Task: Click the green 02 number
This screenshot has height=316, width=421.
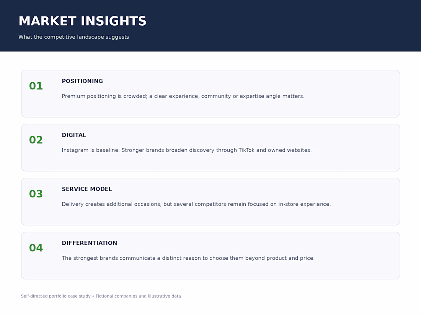Action: [x=36, y=140]
